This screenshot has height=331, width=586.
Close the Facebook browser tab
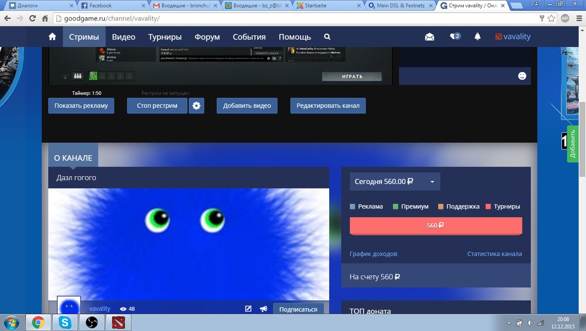143,5
